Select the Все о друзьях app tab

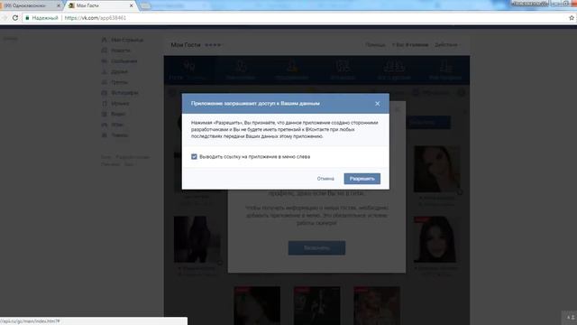[394, 70]
